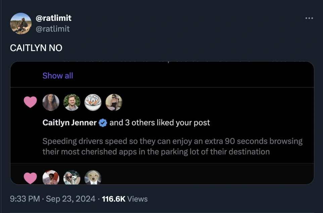
Task: Click the first liker avatar with long dark hair
Action: (51, 102)
